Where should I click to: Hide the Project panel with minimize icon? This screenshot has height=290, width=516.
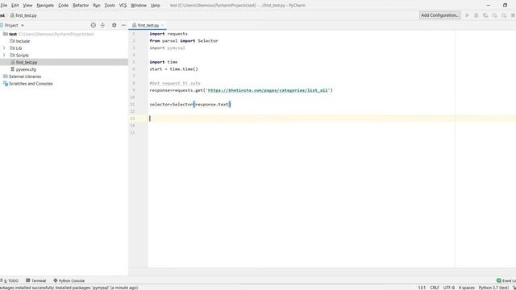coord(123,25)
